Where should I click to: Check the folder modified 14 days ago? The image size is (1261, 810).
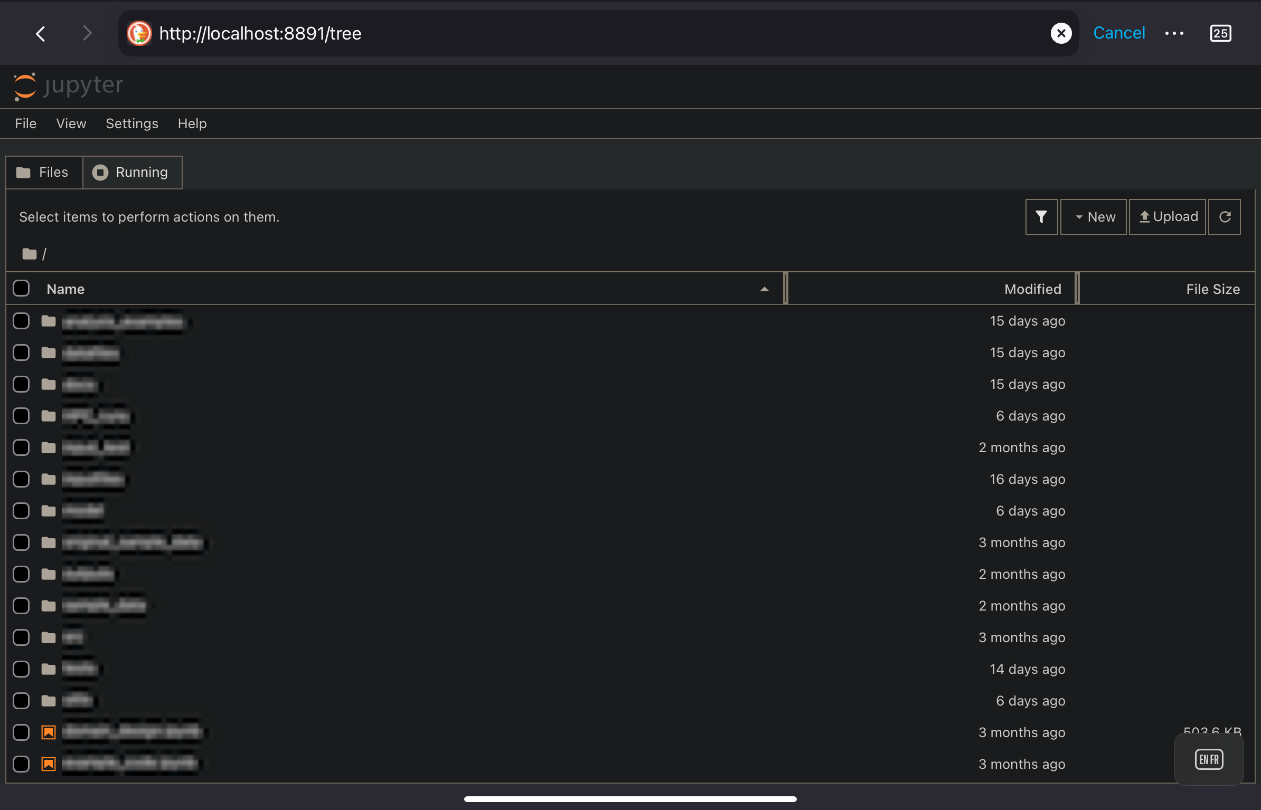(21, 669)
